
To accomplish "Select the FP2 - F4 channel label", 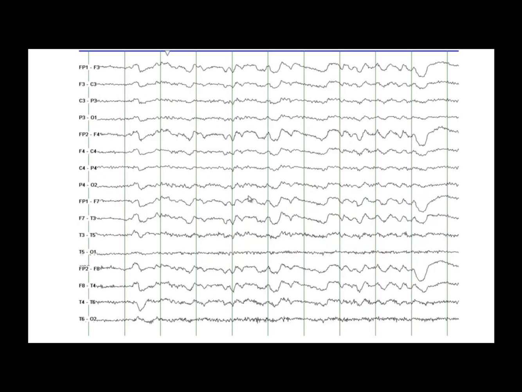I will [89, 134].
